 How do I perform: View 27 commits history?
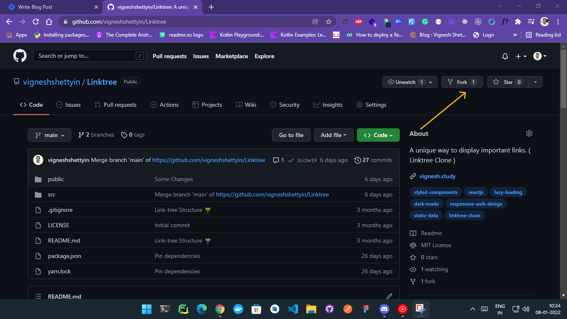(373, 160)
